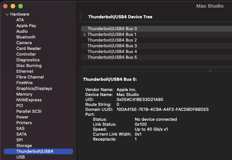
Task: Open Storage in the sidebar
Action: [x=24, y=146]
